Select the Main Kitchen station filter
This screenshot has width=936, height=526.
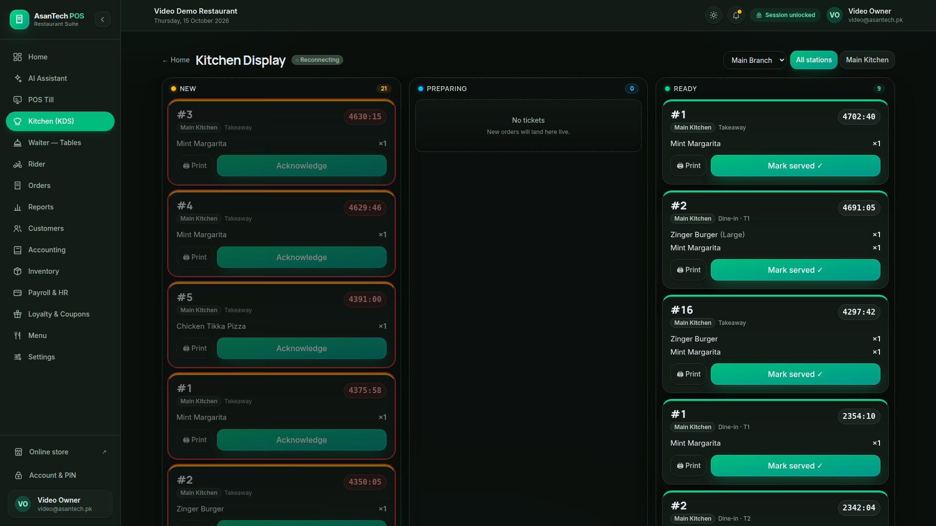click(x=867, y=60)
